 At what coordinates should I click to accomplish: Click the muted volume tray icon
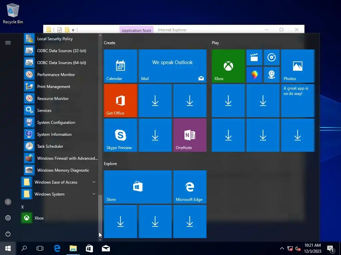[x=298, y=248]
